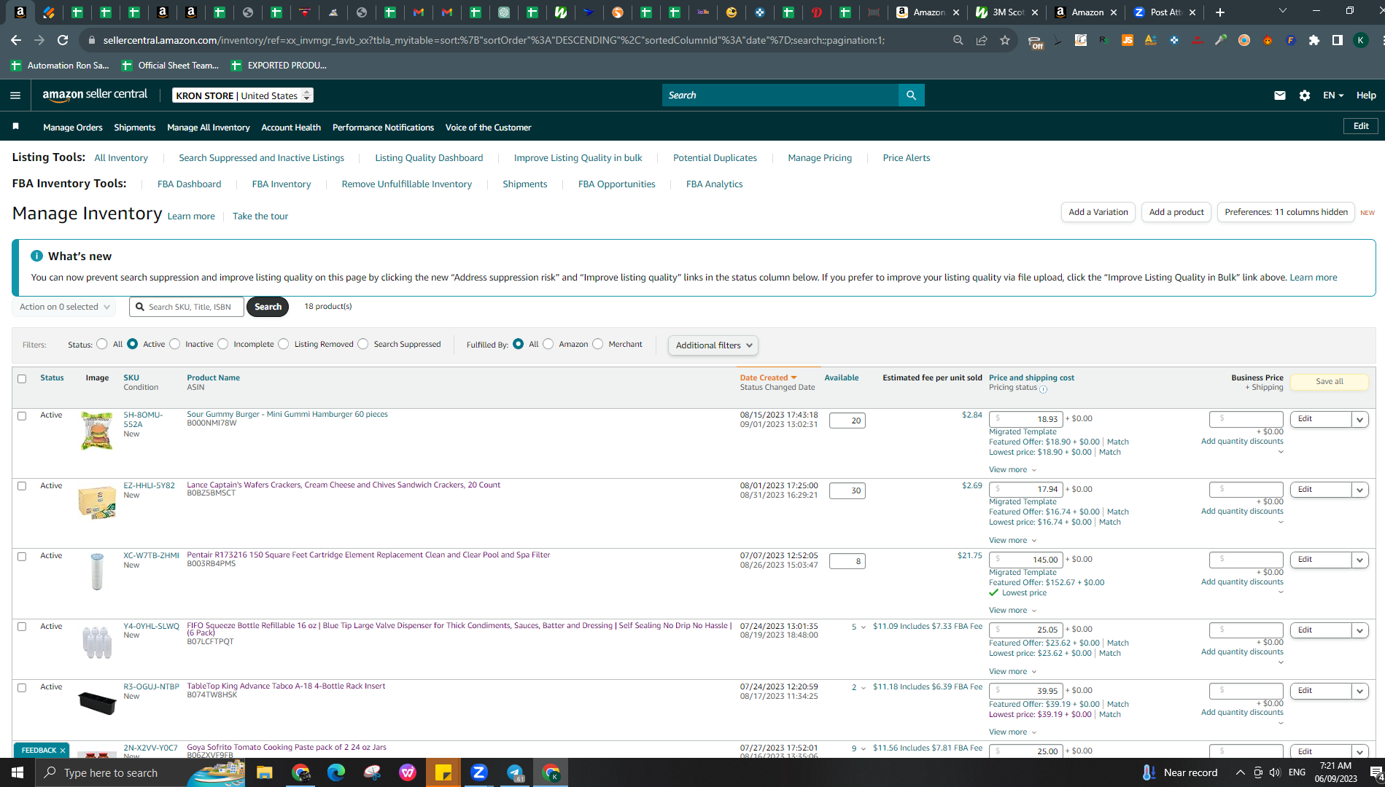The height and width of the screenshot is (787, 1385).
Task: Click the Pentair pool filter product thumbnail
Action: [x=97, y=571]
